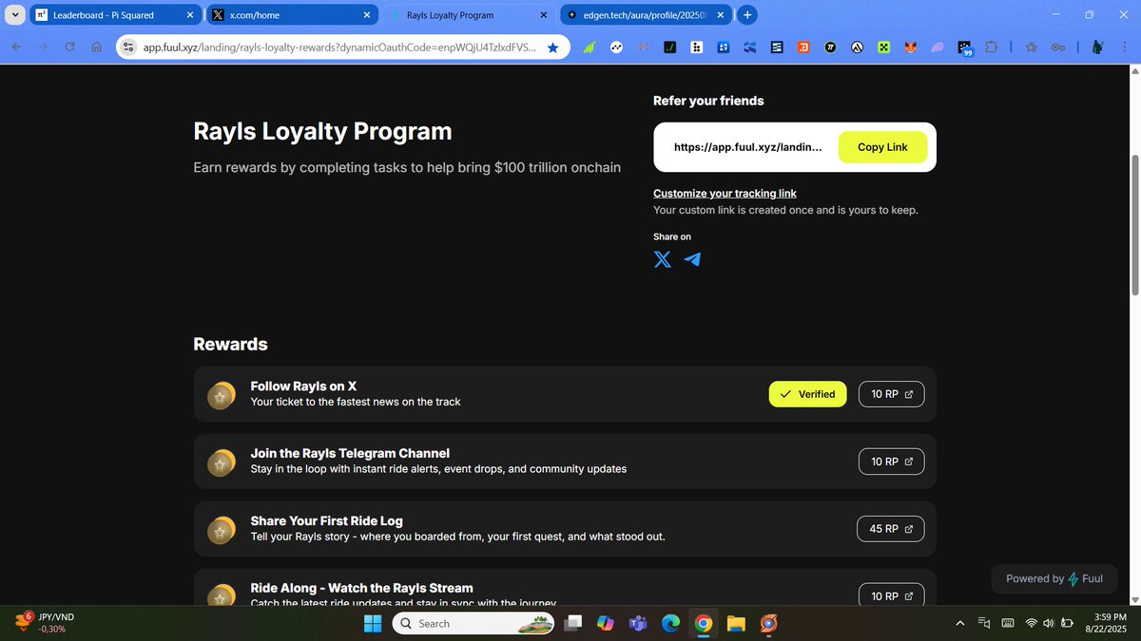Open the Chrome three-dot menu
Viewport: 1141px width, 641px height.
[1124, 47]
